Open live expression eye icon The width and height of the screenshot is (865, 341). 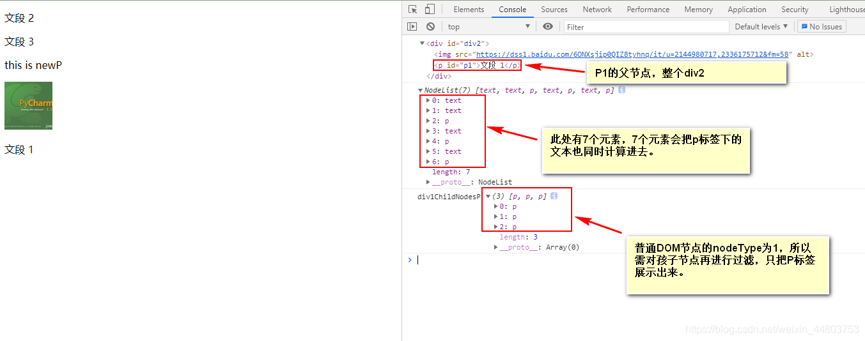click(x=548, y=26)
